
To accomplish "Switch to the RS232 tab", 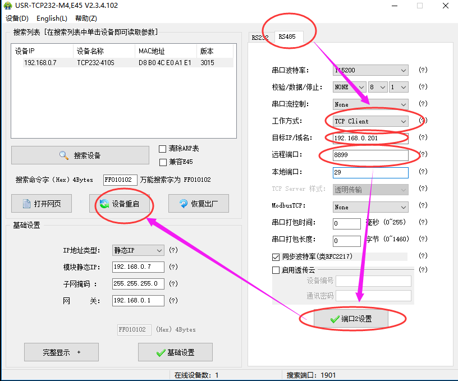I will point(260,38).
